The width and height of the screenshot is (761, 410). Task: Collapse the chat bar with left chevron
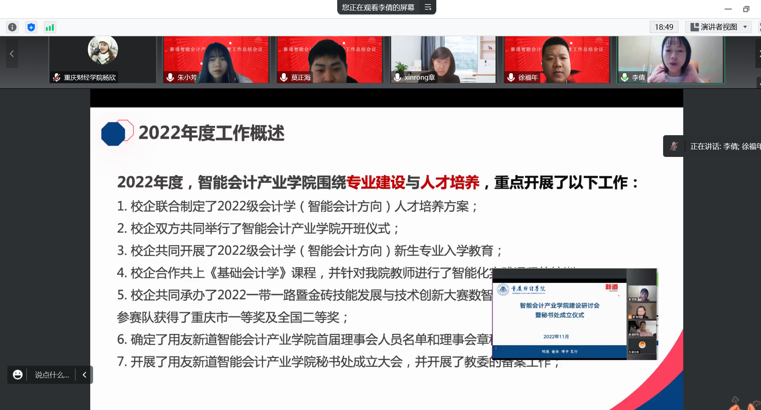[85, 375]
